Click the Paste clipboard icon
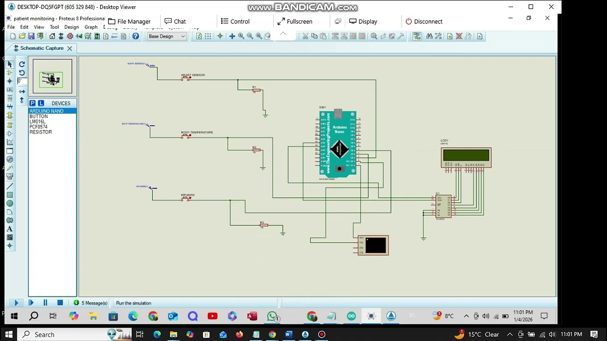The height and width of the screenshot is (341, 607). [323, 36]
